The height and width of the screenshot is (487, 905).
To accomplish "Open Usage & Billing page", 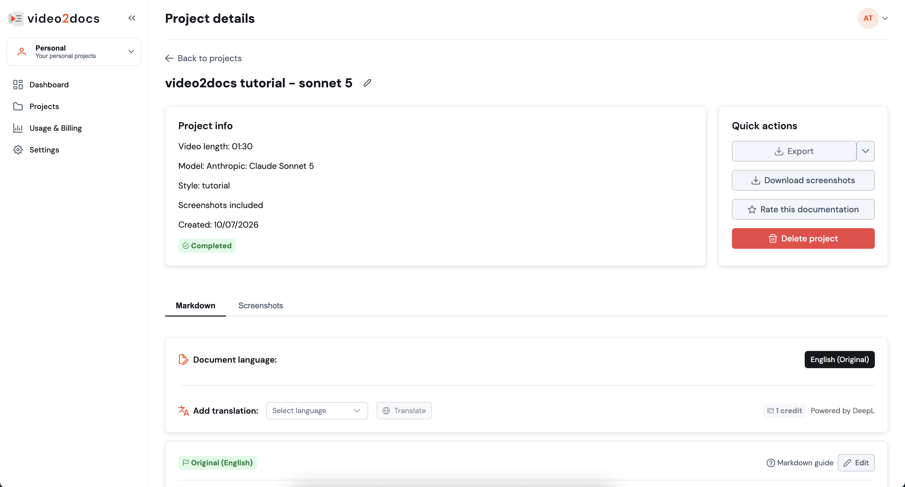I will (56, 128).
